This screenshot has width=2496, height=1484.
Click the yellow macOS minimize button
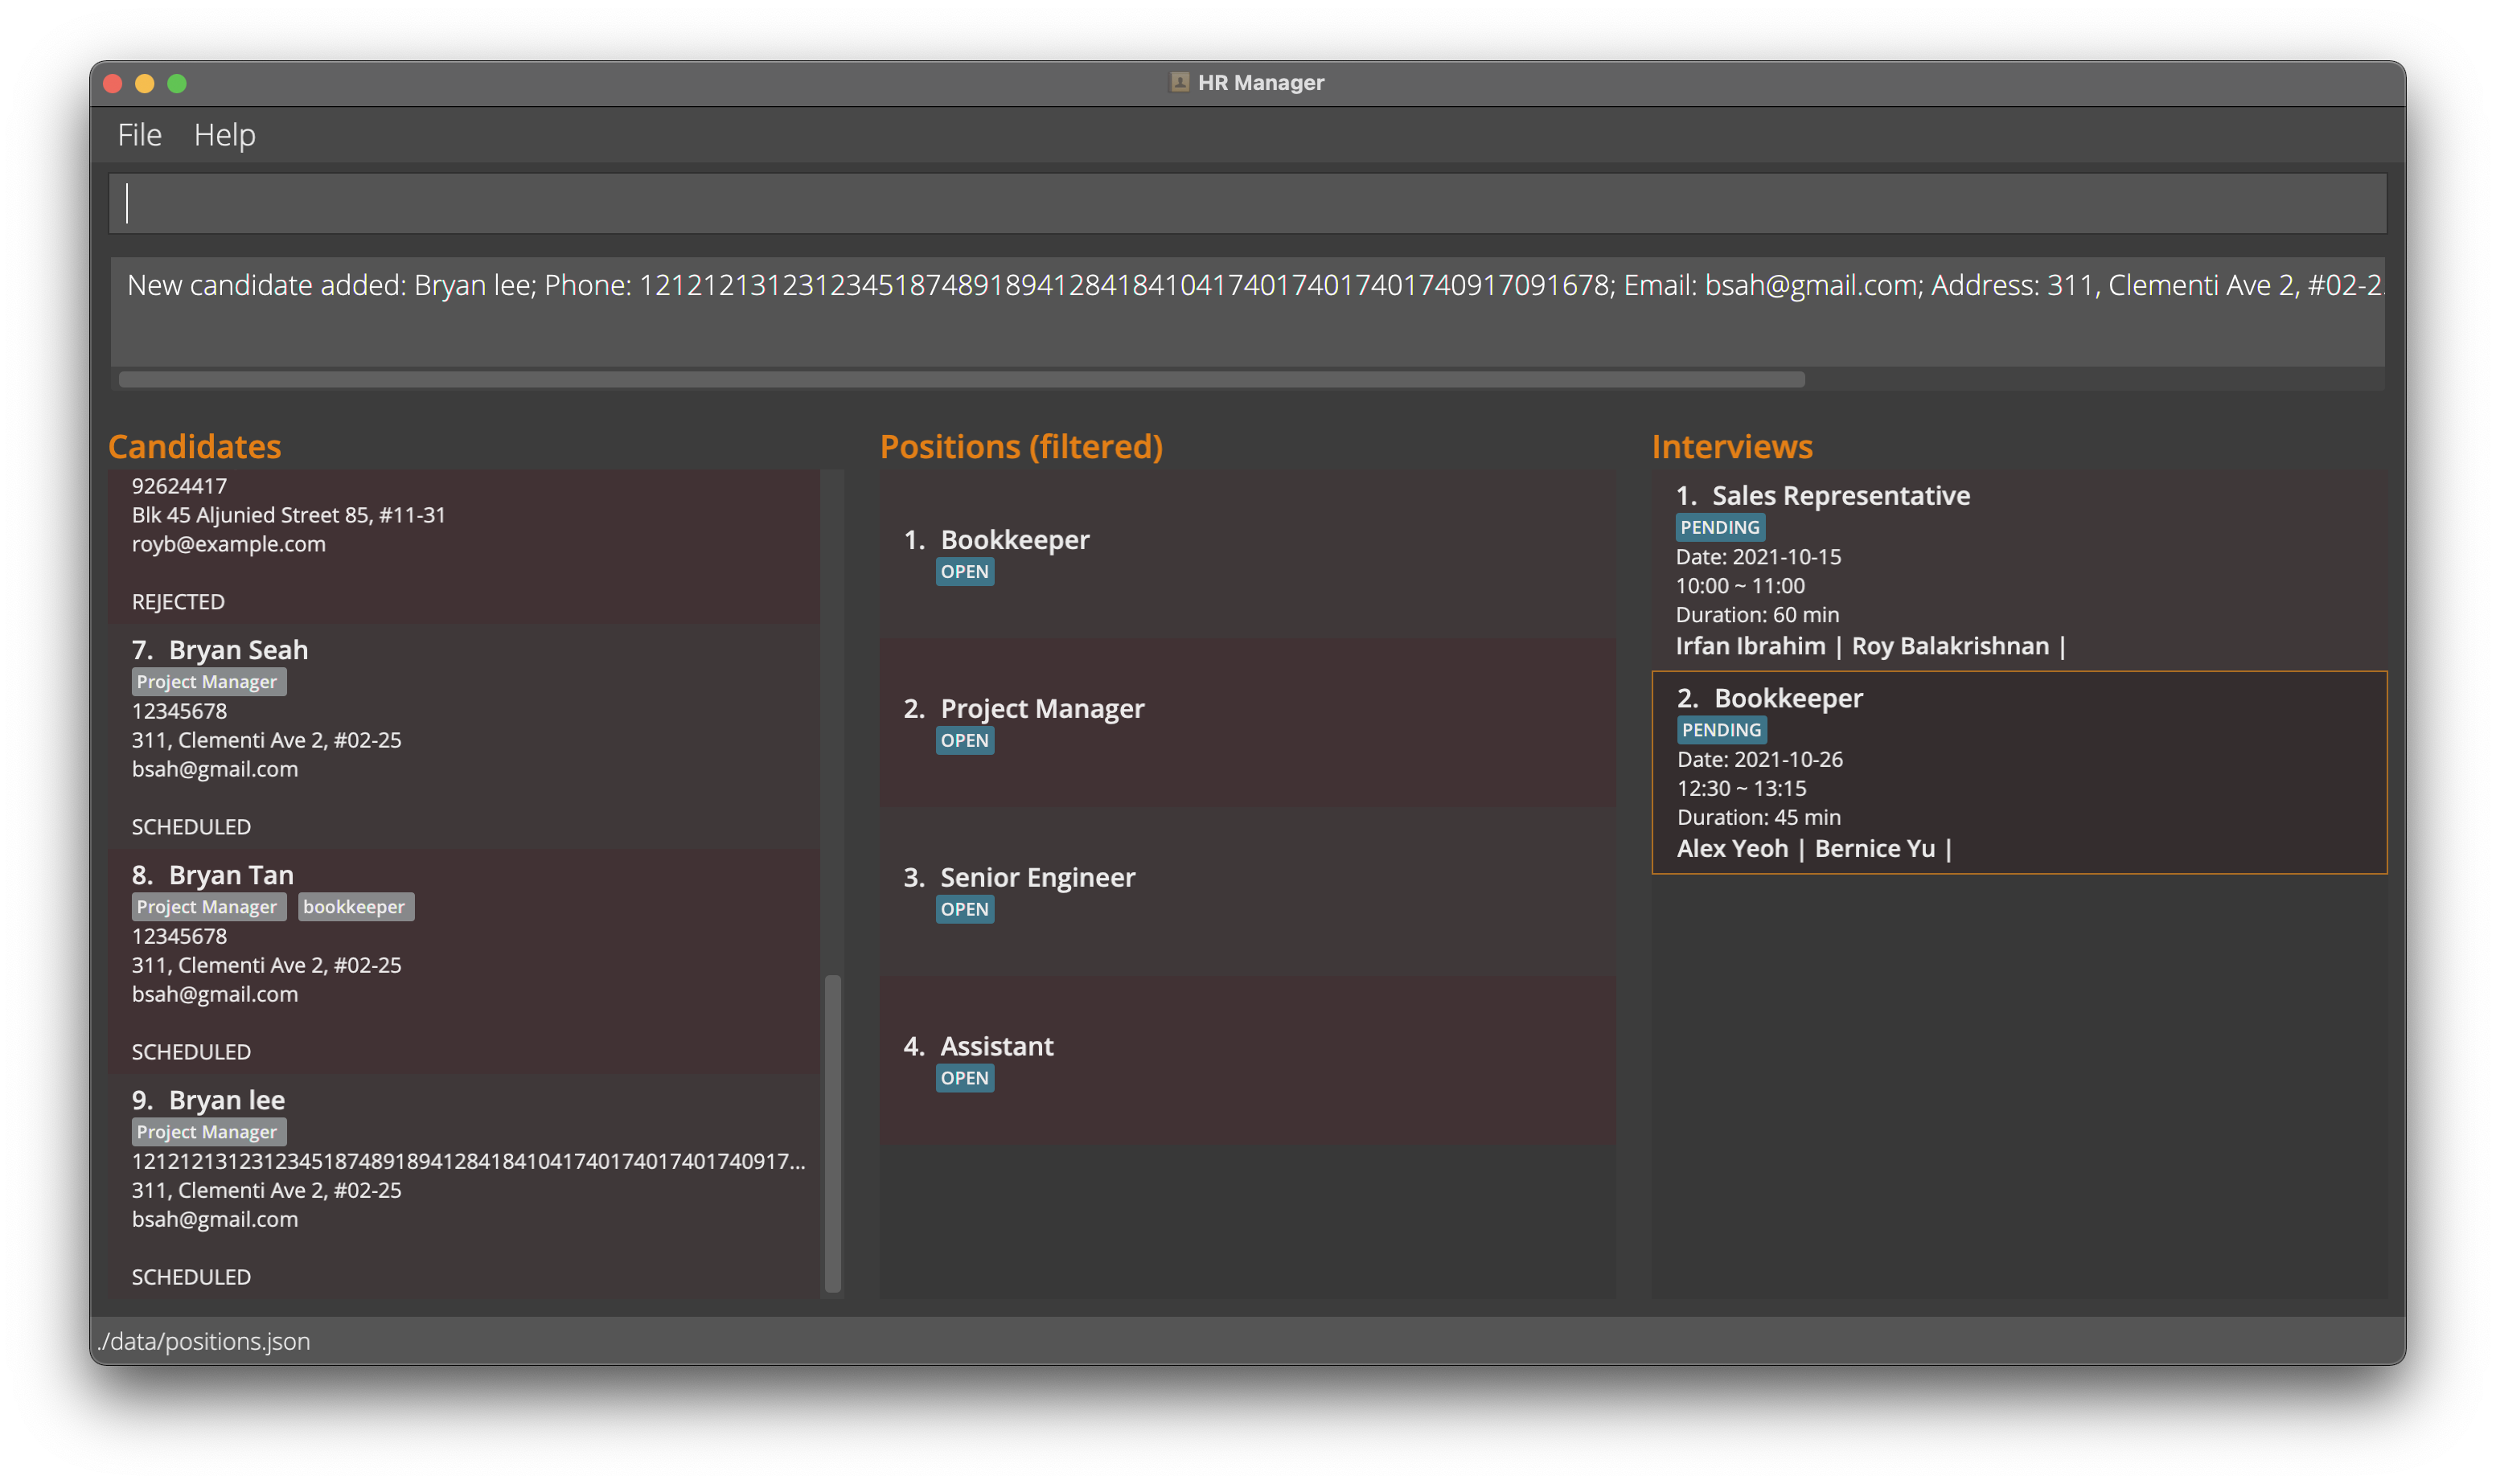pos(145,84)
